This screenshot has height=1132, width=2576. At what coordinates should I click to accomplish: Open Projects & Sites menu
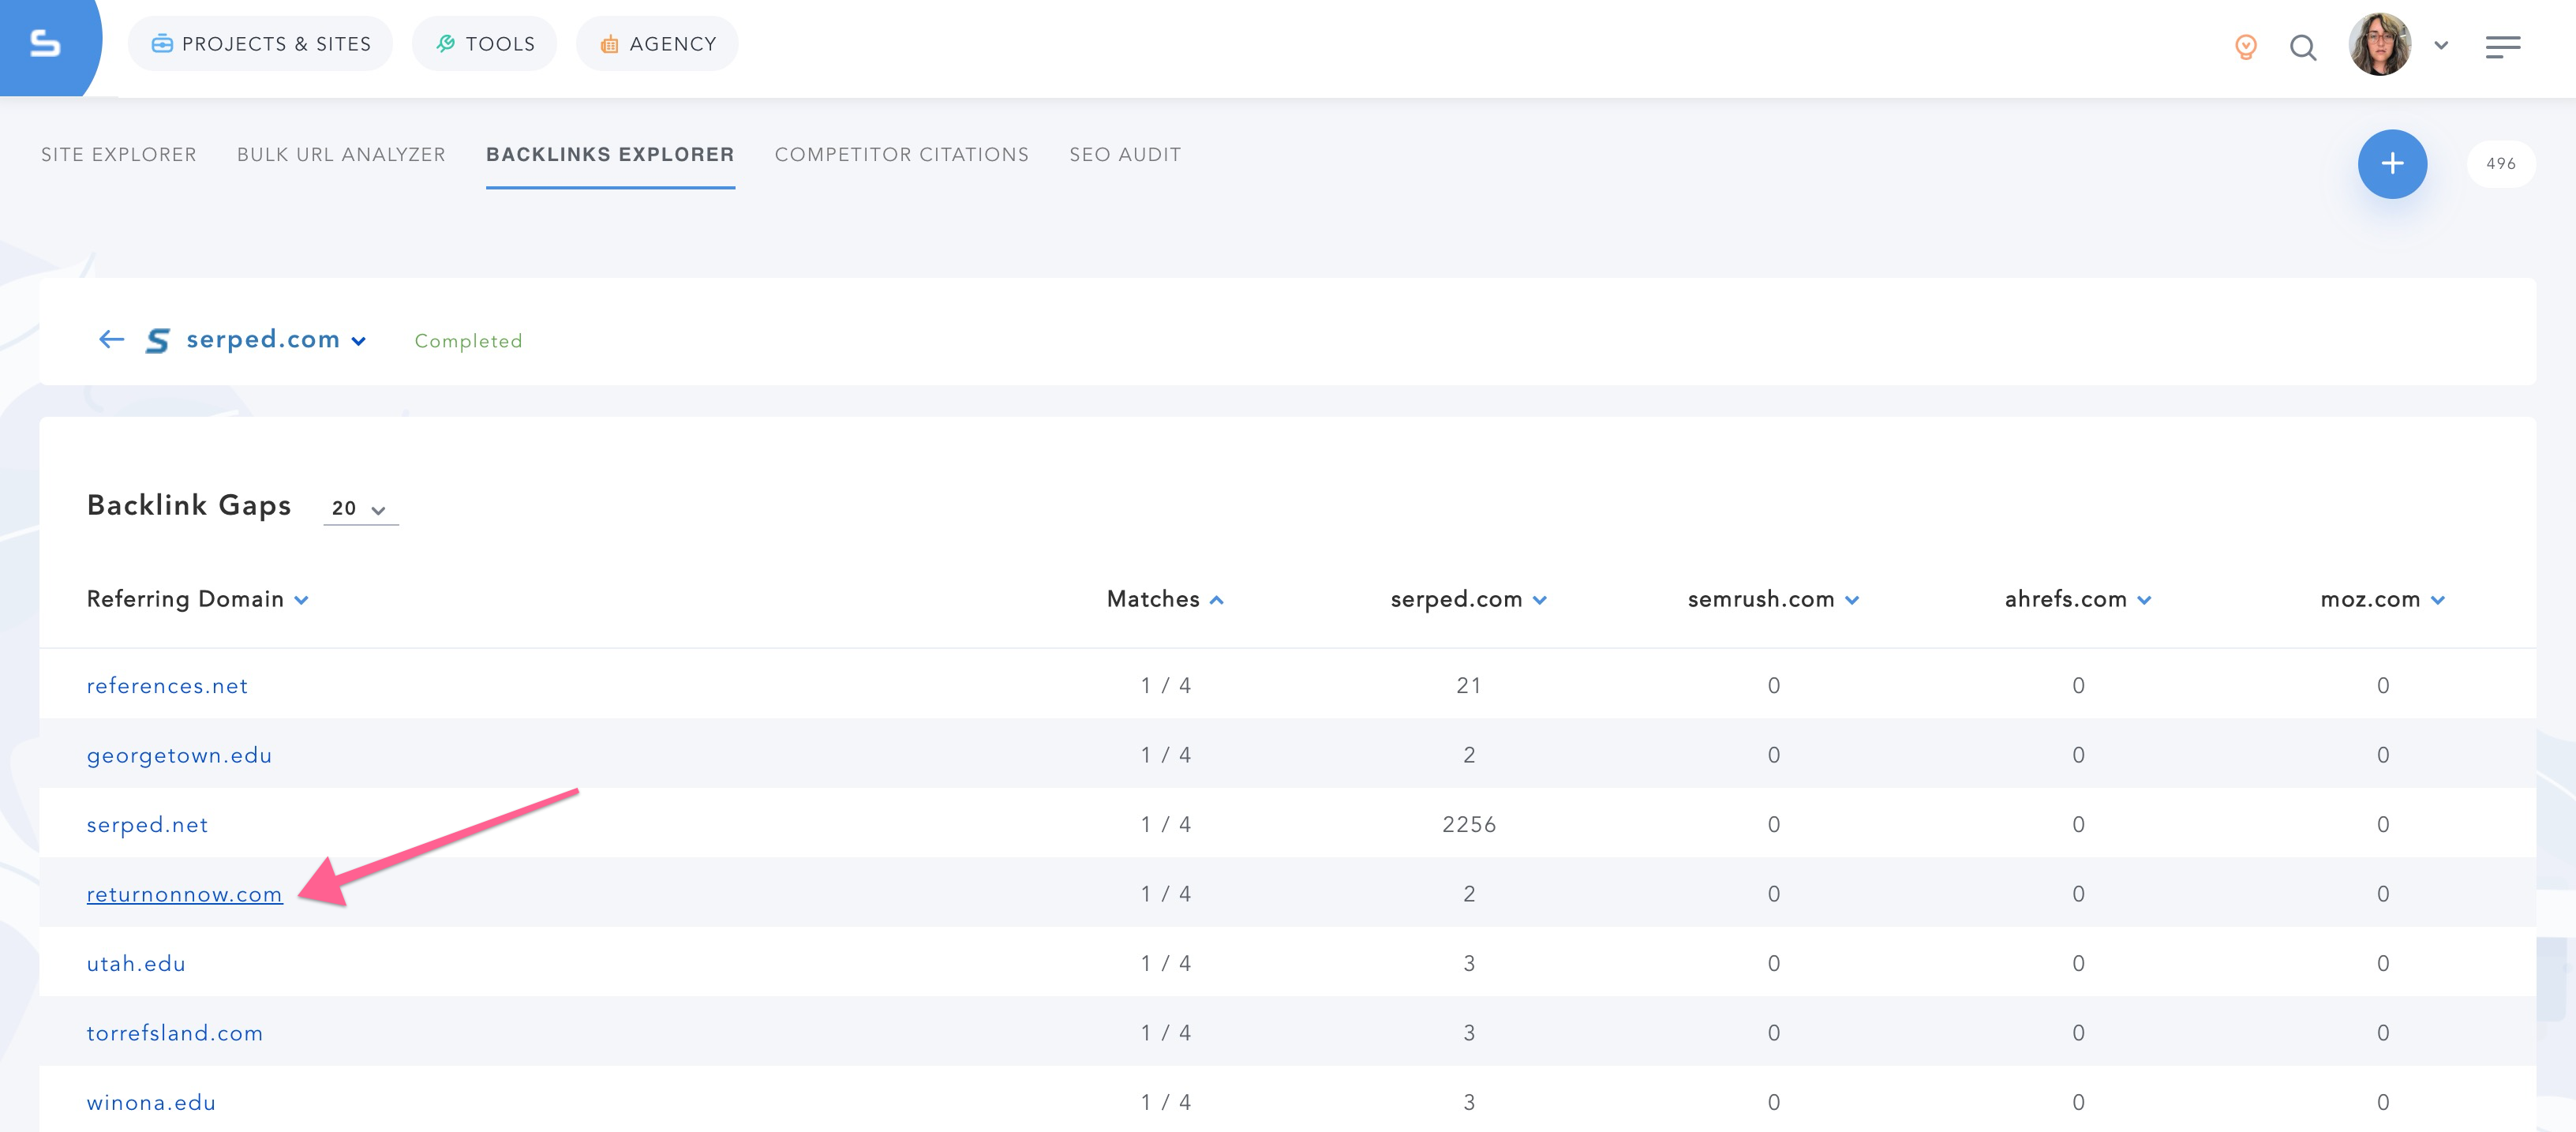[x=260, y=44]
